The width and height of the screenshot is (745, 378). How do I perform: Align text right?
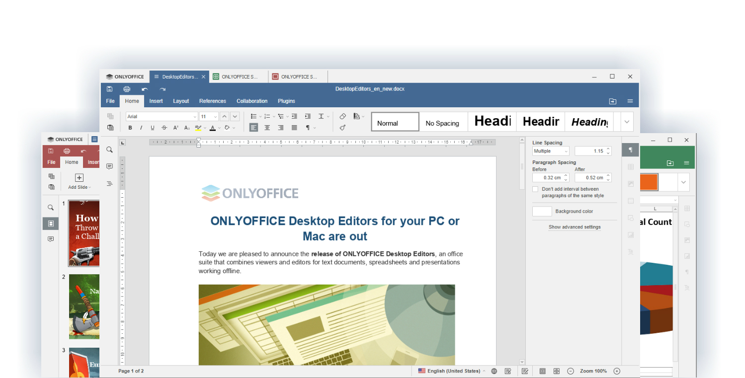pos(281,128)
